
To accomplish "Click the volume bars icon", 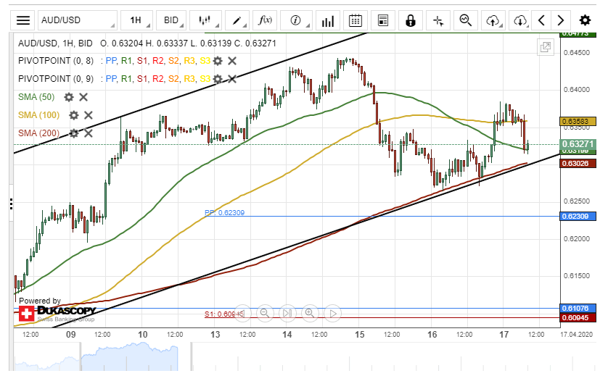I will pos(328,20).
